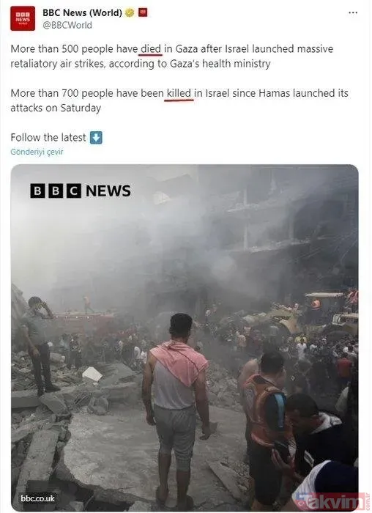
Task: Translate post via Gönderiyi çevir
Action: click(37, 152)
